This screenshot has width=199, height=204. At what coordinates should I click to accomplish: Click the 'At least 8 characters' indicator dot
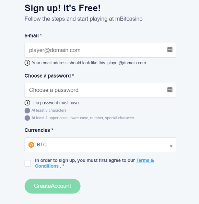pyautogui.click(x=27, y=111)
